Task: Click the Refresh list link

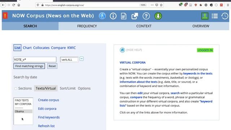Action: (46, 126)
